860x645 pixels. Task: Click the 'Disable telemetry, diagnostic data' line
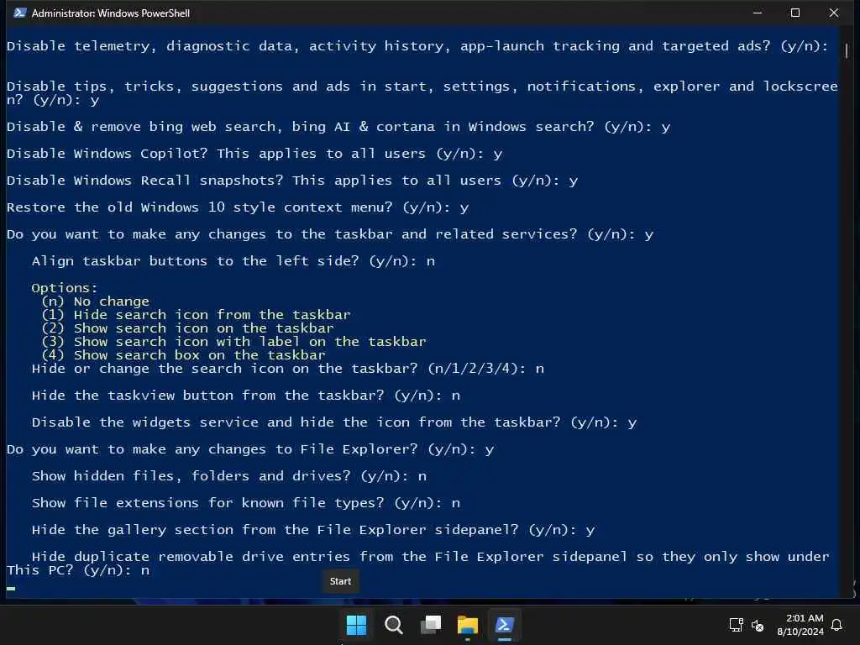(x=417, y=46)
